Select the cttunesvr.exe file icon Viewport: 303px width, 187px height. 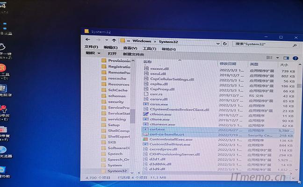(146, 124)
